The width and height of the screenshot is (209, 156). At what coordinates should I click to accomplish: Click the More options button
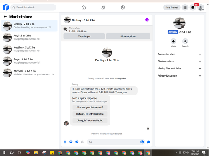click(128, 36)
